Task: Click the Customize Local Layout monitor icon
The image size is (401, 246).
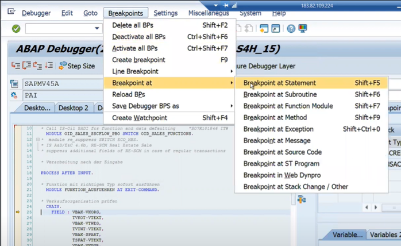Action: (303, 28)
